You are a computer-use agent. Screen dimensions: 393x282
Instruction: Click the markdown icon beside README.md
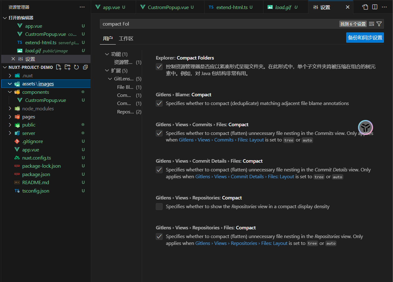point(17,183)
